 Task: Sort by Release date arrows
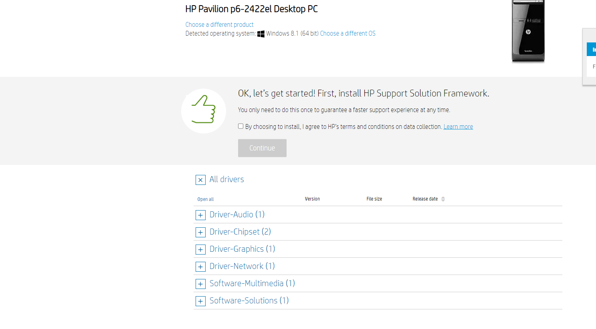(443, 199)
